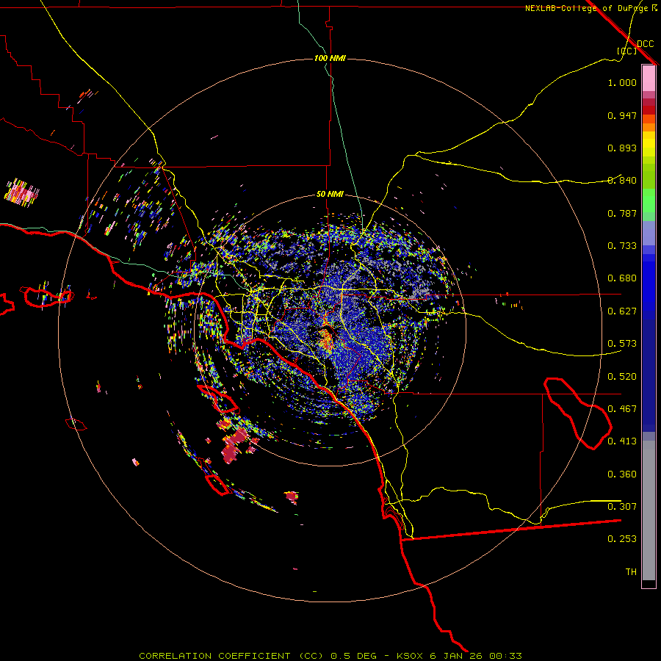Click the 0.520 value on the color scale

[x=622, y=377]
